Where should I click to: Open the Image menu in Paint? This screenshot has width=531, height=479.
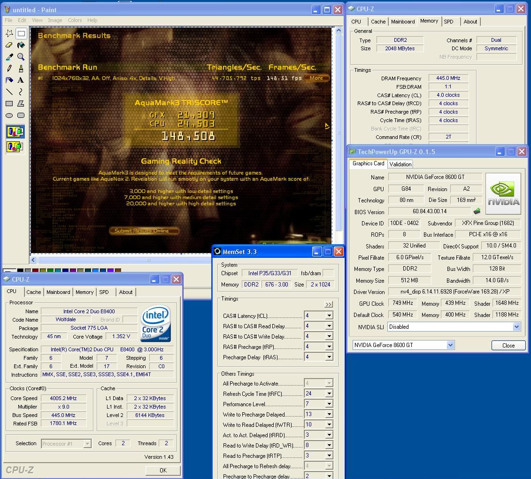click(x=55, y=20)
